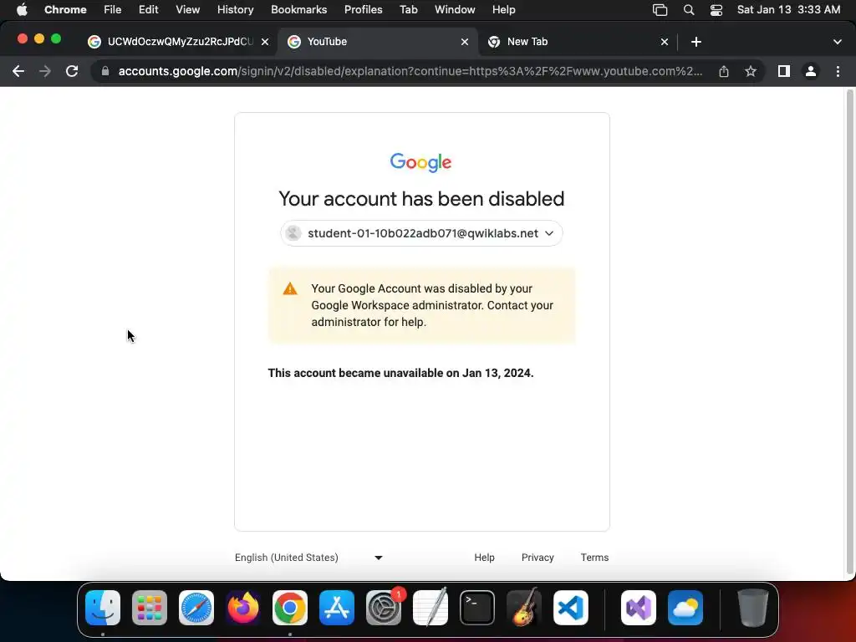
Task: Reload the current page
Action: click(x=72, y=71)
